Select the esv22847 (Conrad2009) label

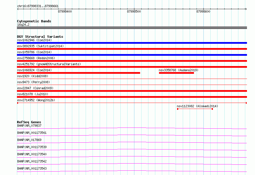35,88
